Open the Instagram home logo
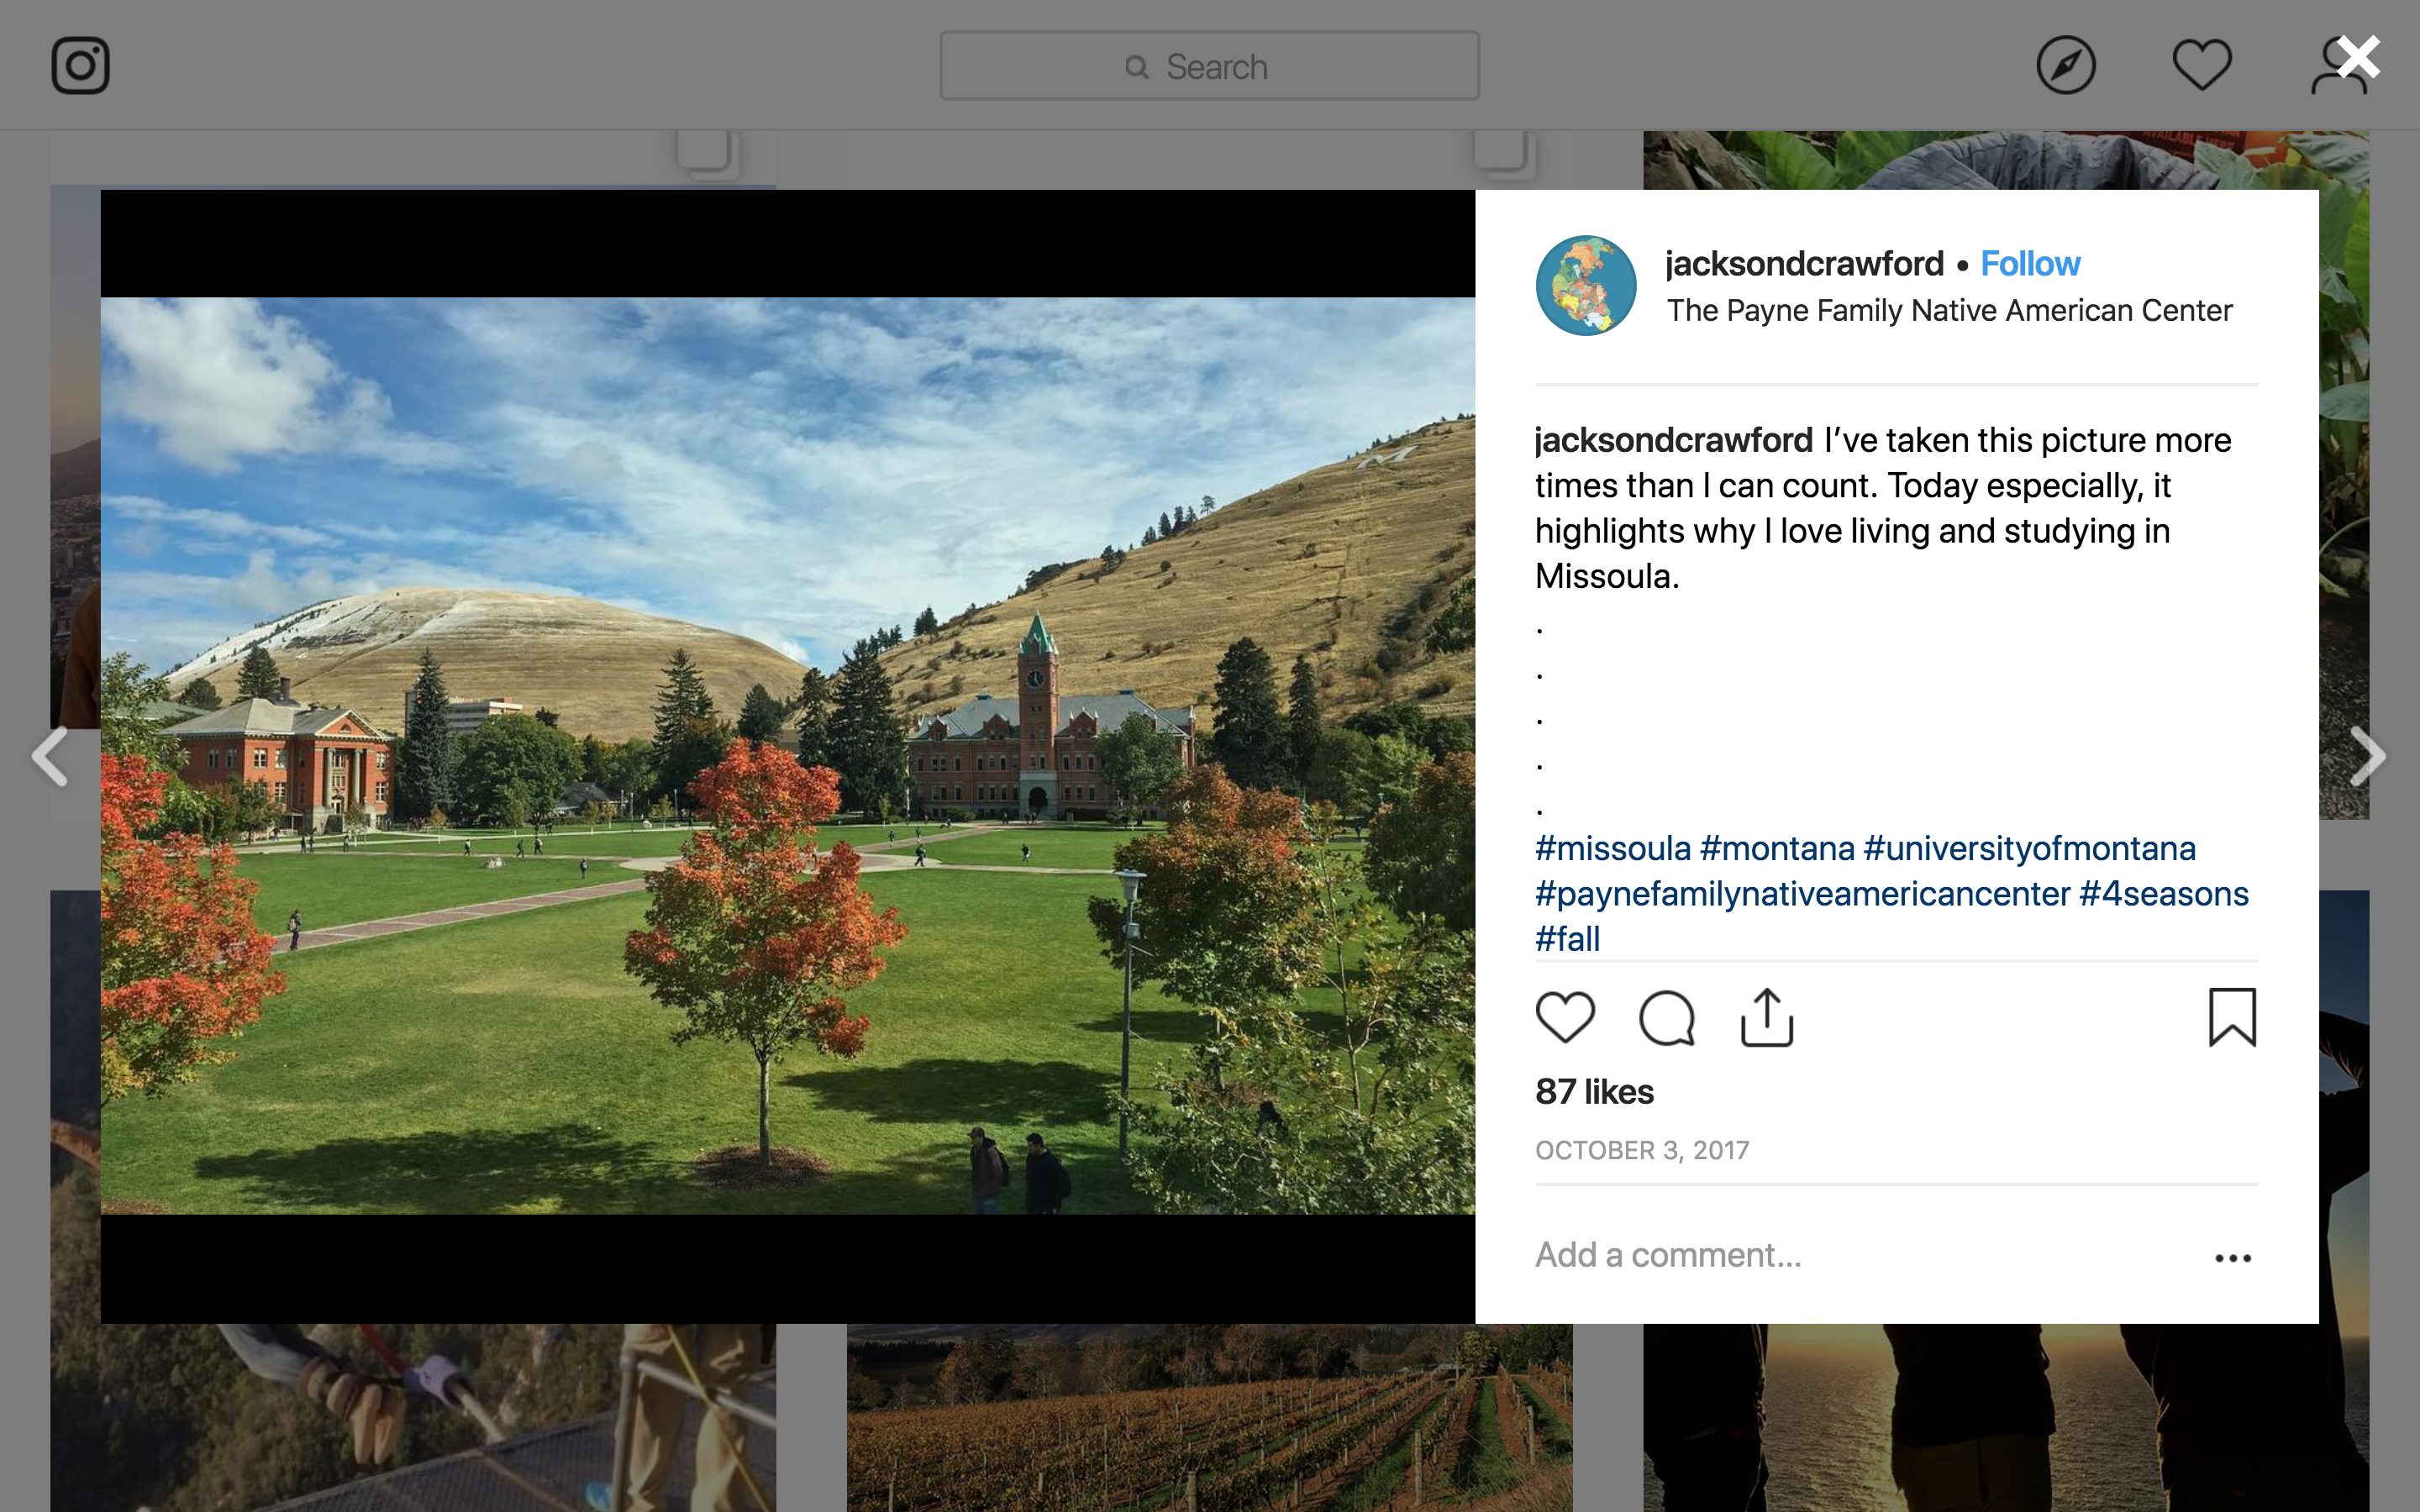Screen dimensions: 2420x1512 click(80, 66)
